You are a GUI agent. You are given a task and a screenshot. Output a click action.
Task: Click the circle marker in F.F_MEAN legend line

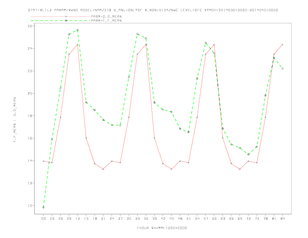point(66,21)
